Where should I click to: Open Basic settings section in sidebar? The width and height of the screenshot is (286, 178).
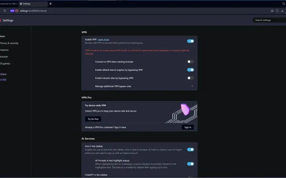(x=2, y=36)
